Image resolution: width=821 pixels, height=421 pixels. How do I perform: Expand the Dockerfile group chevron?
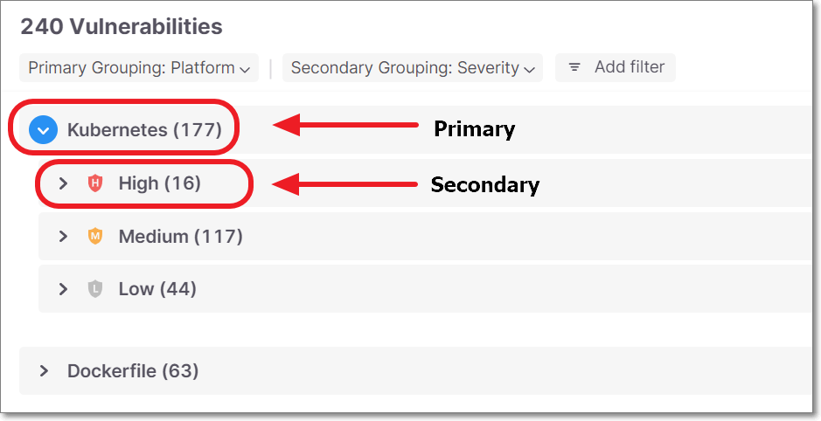pyautogui.click(x=44, y=371)
